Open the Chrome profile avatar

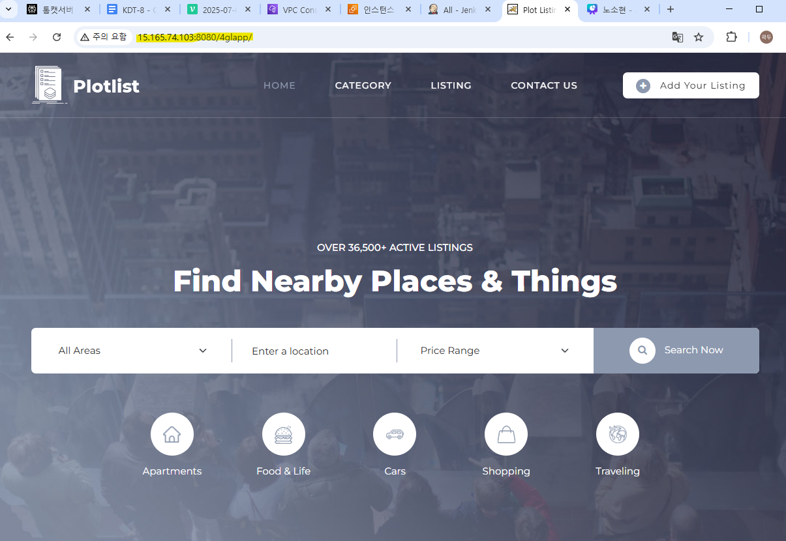tap(766, 37)
